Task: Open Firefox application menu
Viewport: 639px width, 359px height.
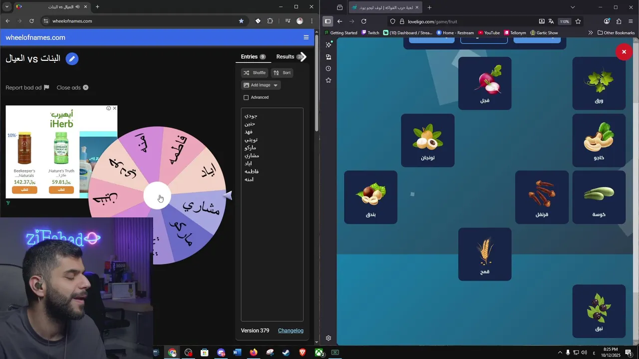Action: 631,21
